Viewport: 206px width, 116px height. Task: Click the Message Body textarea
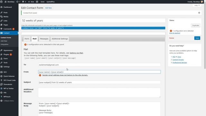click(x=99, y=109)
